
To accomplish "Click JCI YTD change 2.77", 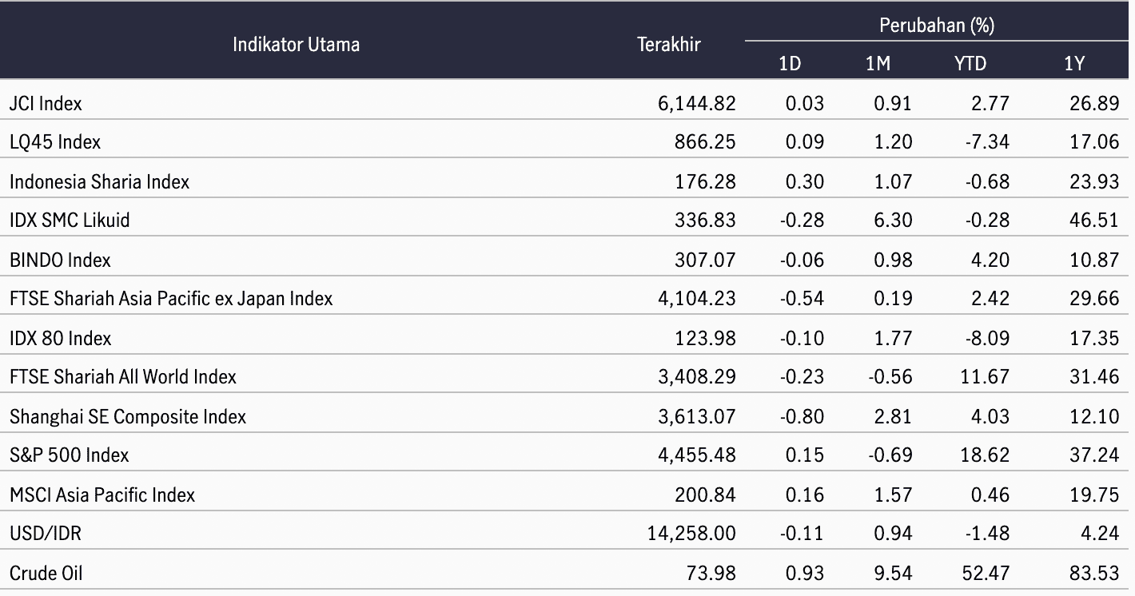I will click(990, 103).
